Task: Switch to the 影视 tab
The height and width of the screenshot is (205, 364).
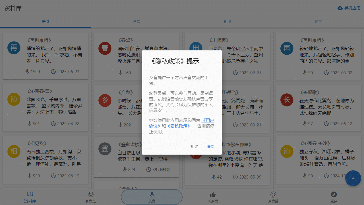Action: point(227,22)
